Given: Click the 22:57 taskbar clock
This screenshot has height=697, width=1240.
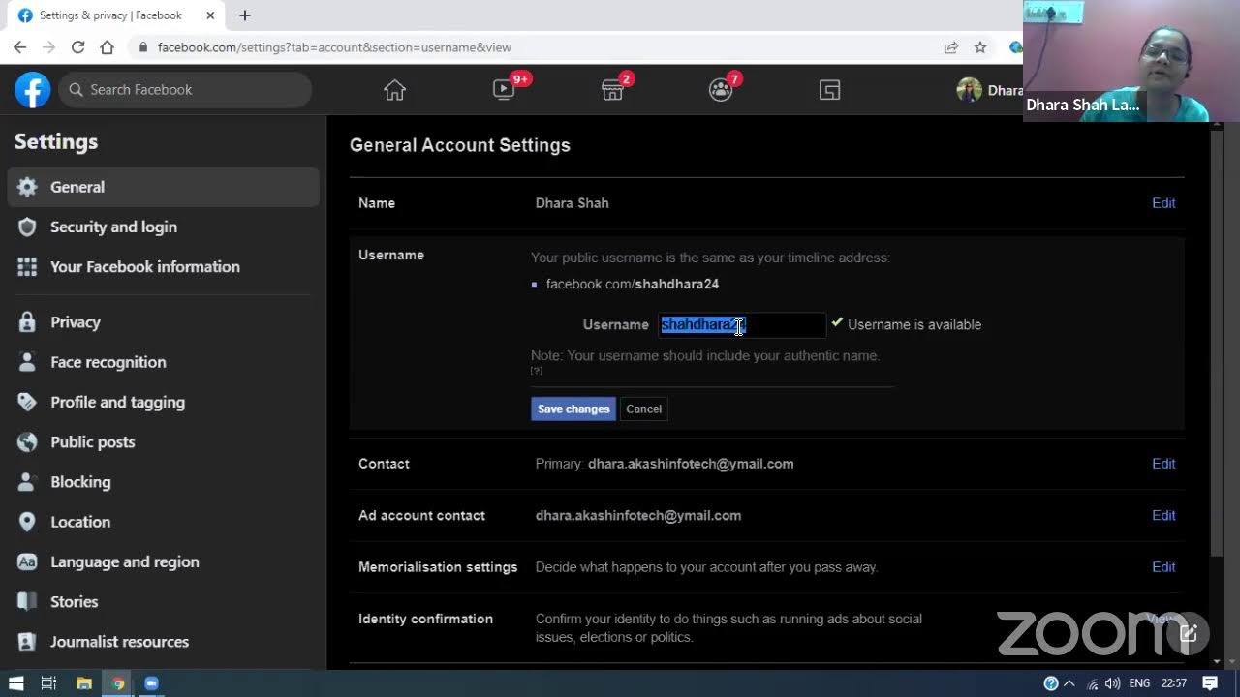Looking at the screenshot, I should tap(1174, 683).
